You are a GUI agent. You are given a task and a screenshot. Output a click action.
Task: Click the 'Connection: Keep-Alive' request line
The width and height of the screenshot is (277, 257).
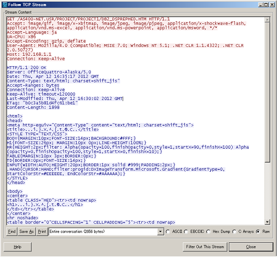(36, 59)
